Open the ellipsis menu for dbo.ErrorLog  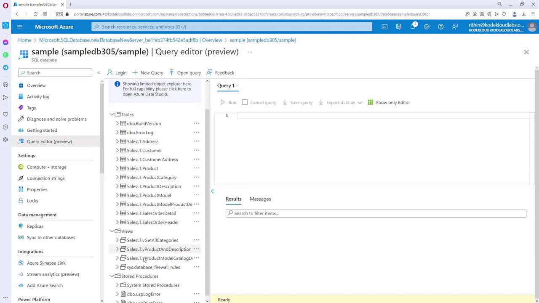coord(196,133)
